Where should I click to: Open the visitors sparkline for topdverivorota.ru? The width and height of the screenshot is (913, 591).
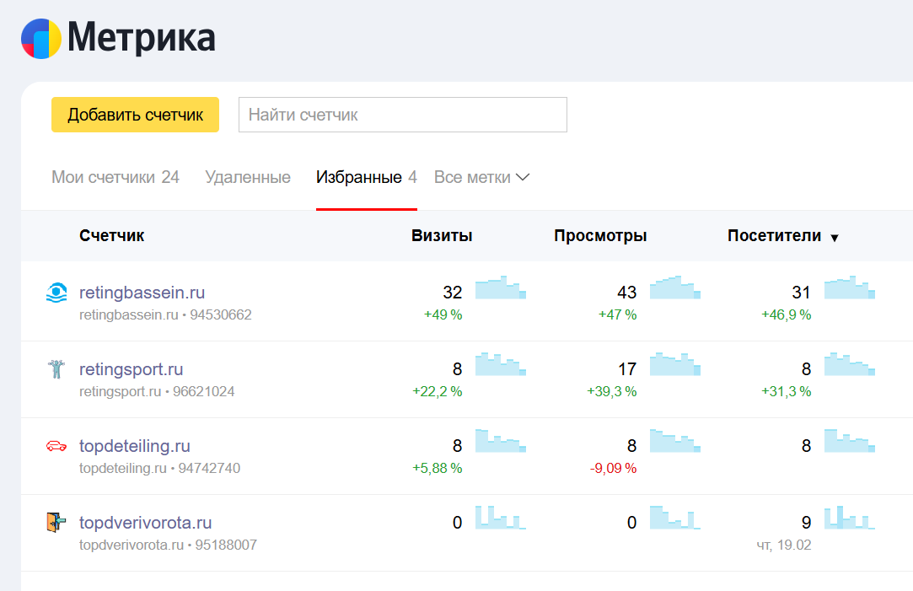click(850, 518)
